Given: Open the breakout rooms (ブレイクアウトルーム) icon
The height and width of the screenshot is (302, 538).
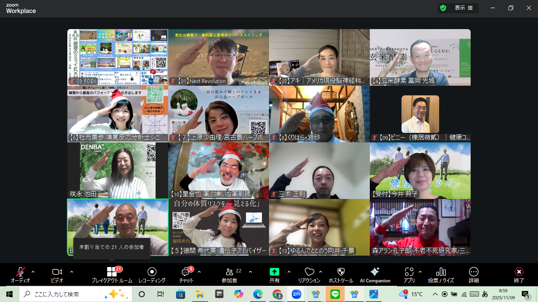Looking at the screenshot, I should 112,272.
